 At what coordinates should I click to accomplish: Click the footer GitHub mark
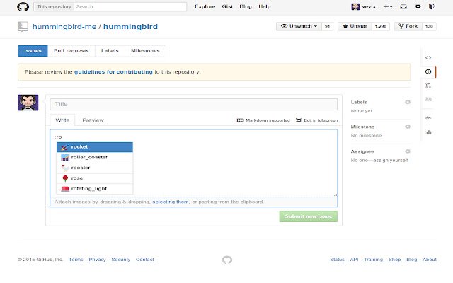[x=227, y=260]
